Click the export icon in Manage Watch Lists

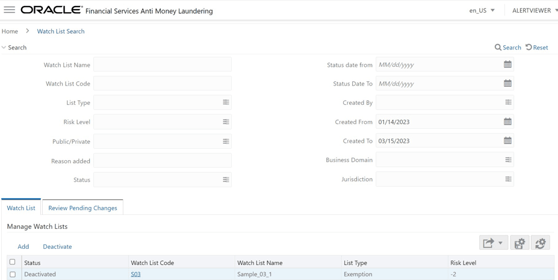(x=489, y=243)
